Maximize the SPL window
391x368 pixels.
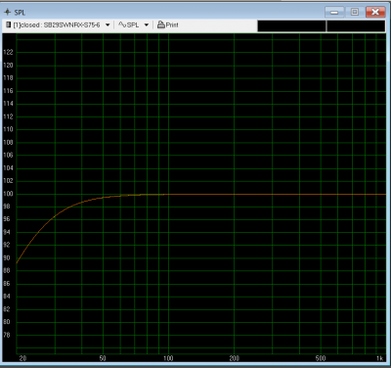tap(355, 13)
